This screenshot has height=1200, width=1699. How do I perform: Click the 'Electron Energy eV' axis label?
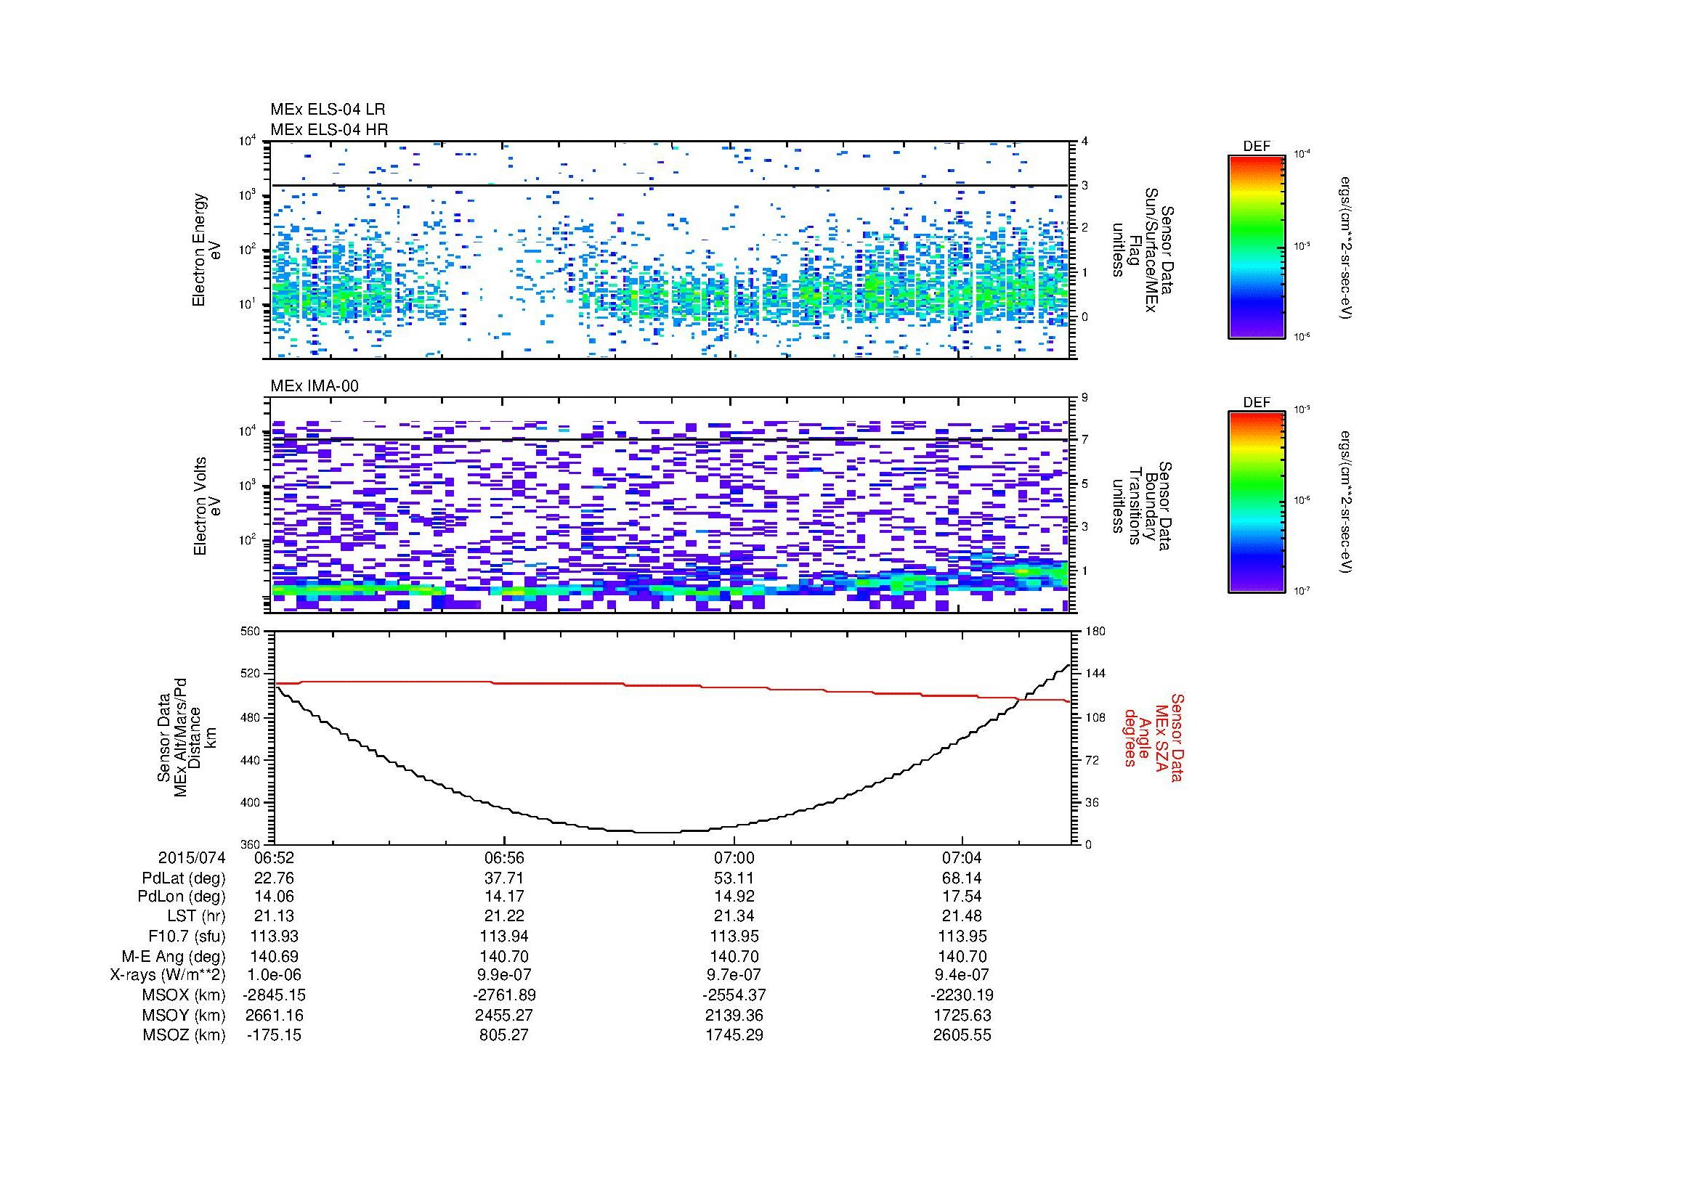click(x=207, y=250)
